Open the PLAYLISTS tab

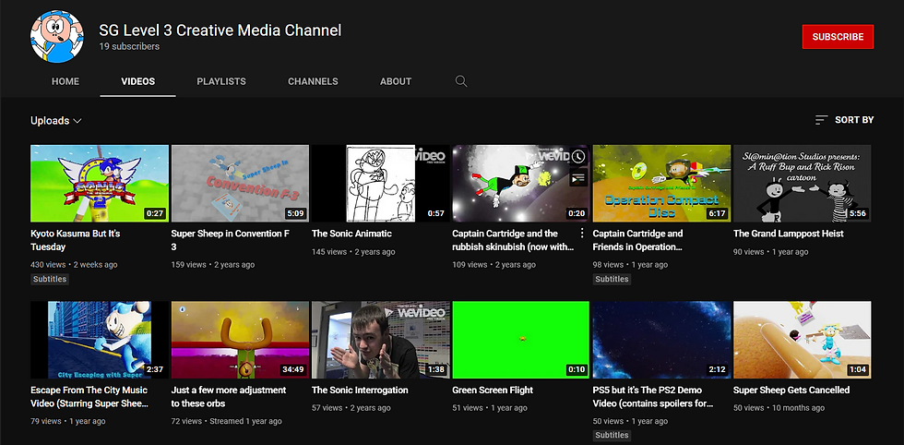[221, 81]
